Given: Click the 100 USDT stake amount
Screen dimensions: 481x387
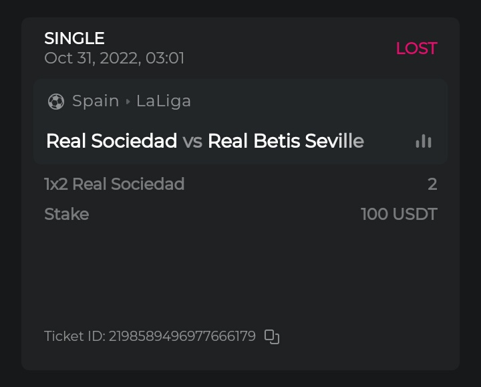Looking at the screenshot, I should (x=399, y=214).
